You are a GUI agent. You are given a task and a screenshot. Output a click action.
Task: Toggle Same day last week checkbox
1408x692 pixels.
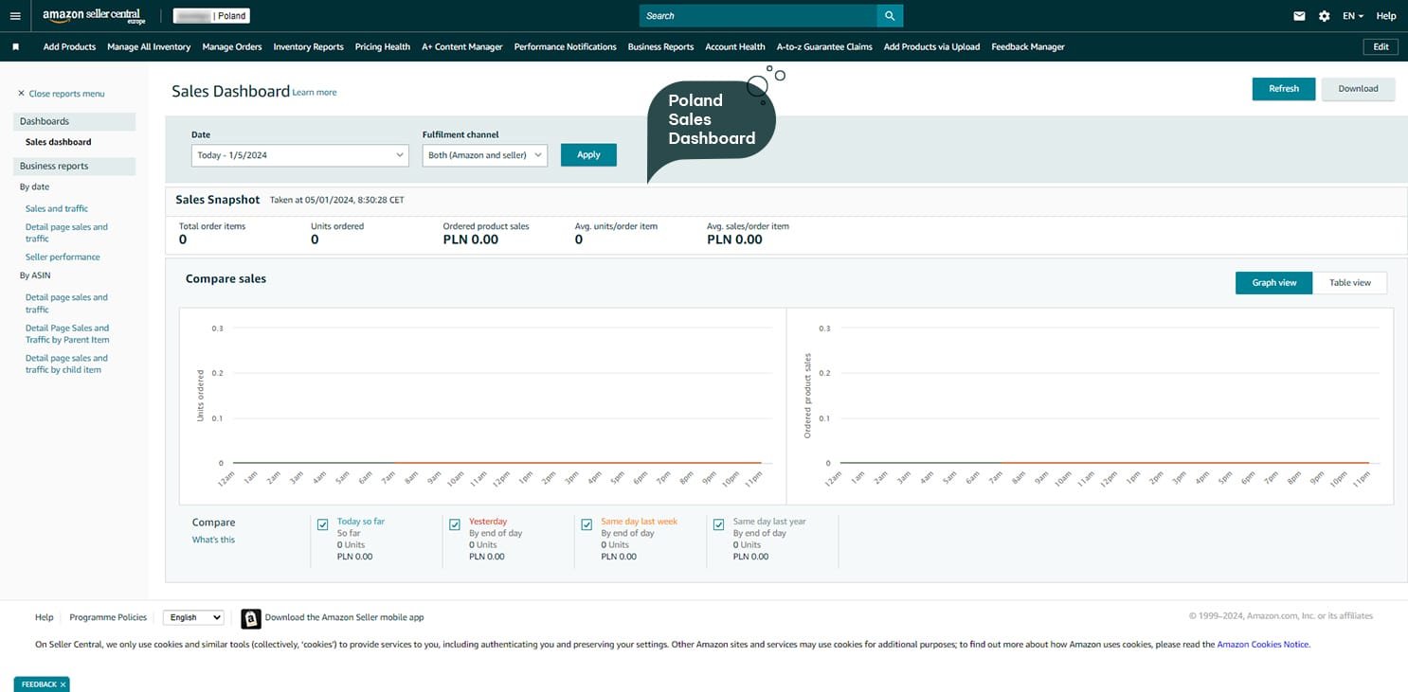[x=587, y=524]
